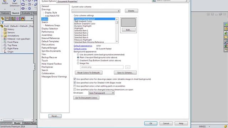Open the ConfigurationManager tab icon
The height and width of the screenshot is (128, 228).
point(12,19)
